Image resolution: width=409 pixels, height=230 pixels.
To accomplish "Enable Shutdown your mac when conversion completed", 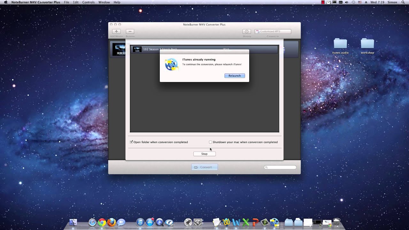I will [x=210, y=142].
